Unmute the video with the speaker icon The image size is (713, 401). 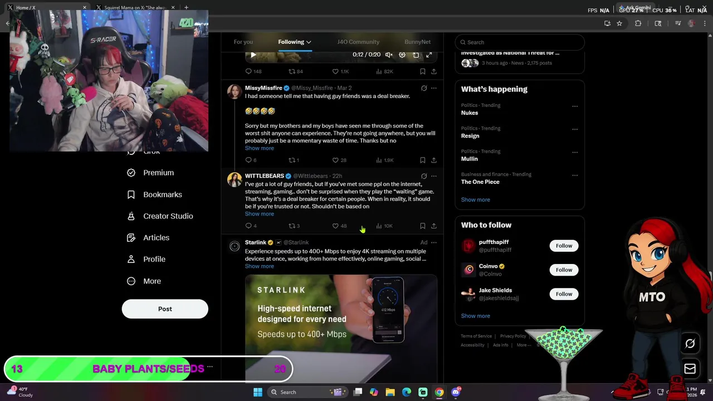coord(389,55)
